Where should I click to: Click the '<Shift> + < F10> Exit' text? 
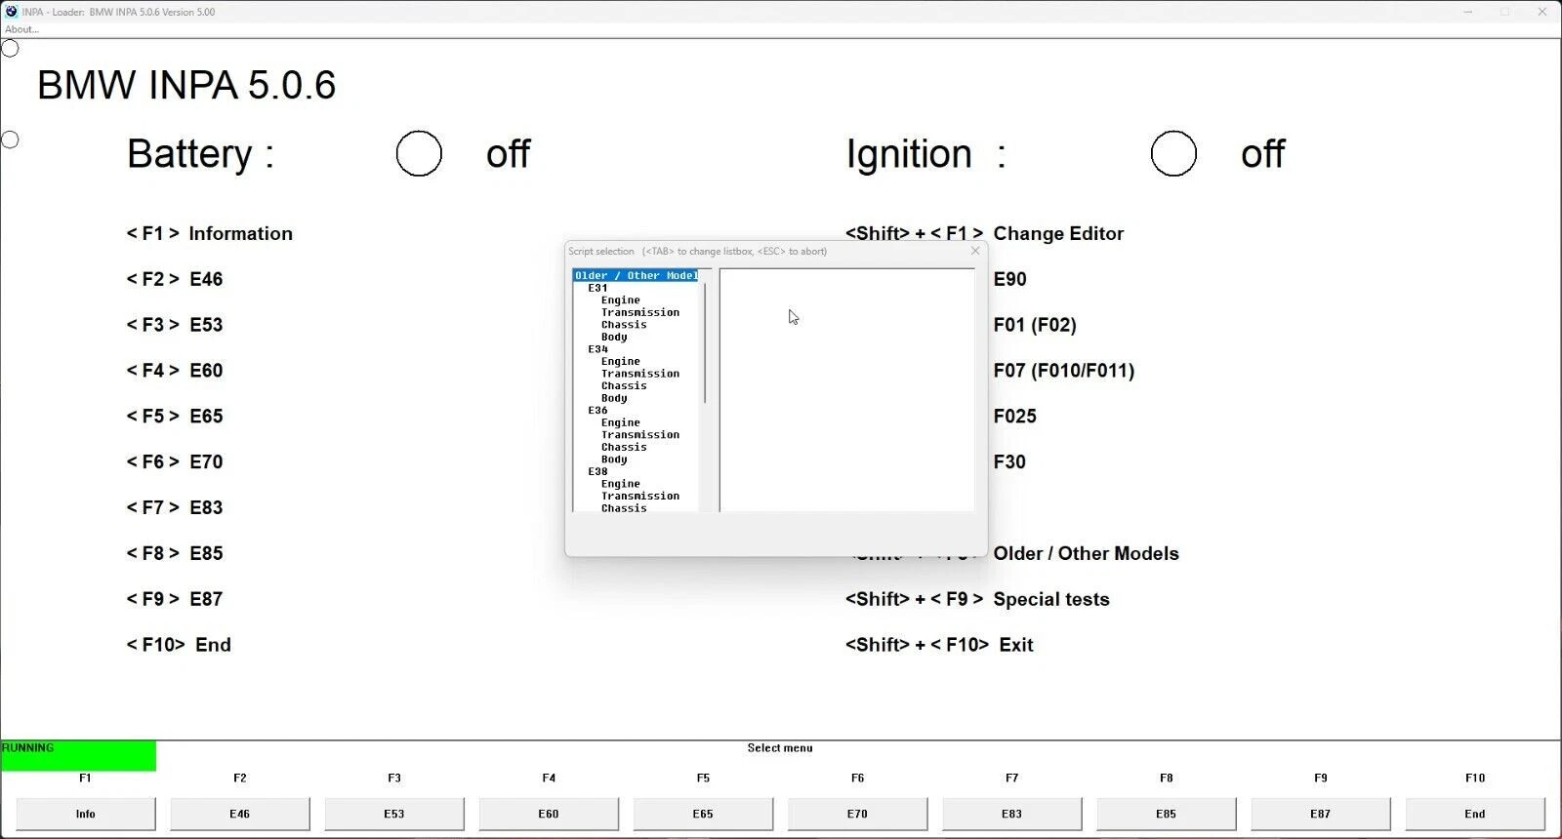(939, 645)
